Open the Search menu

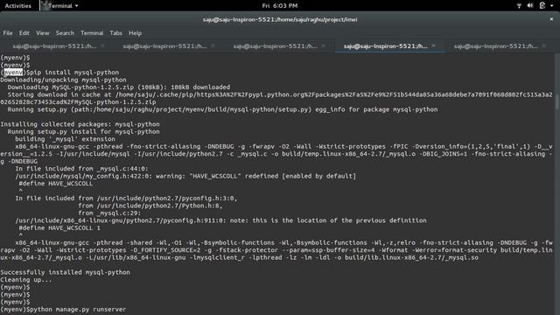(x=65, y=33)
